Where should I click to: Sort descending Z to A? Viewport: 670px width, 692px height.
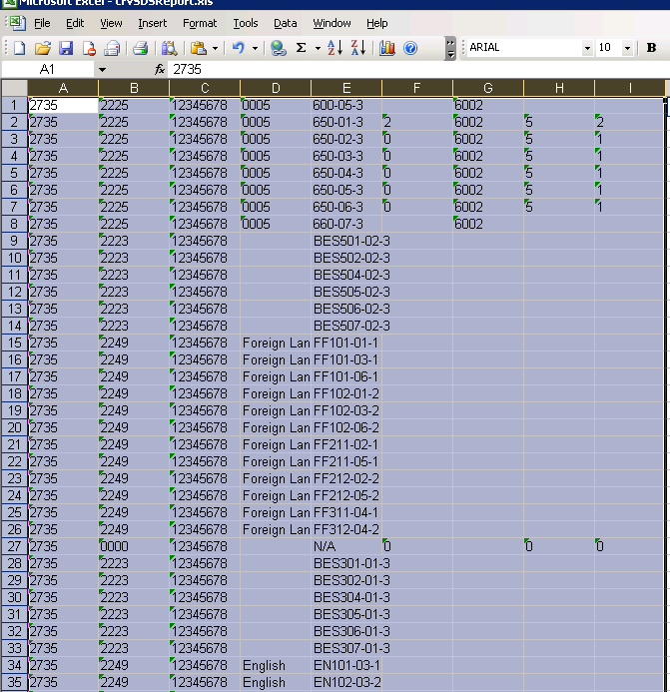pos(358,48)
